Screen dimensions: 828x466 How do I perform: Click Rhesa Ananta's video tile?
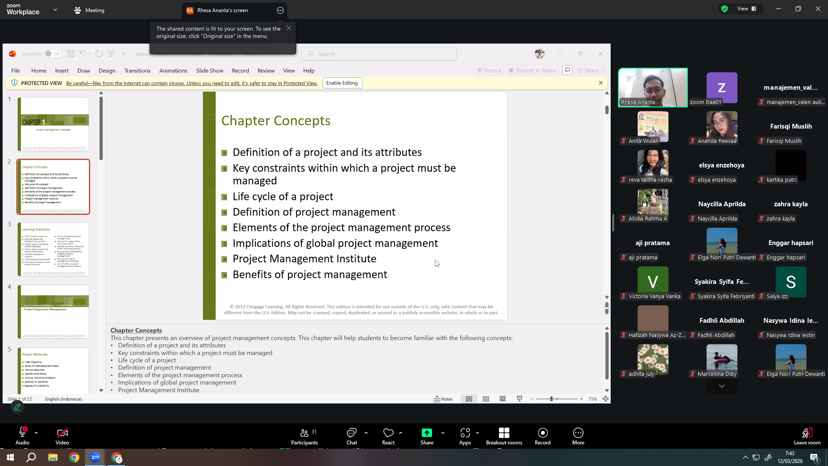(653, 88)
